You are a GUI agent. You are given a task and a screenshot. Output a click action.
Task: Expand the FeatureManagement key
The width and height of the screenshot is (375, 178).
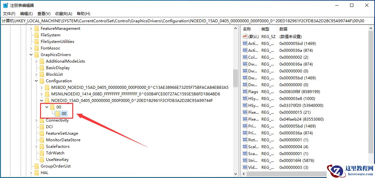pos(31,29)
